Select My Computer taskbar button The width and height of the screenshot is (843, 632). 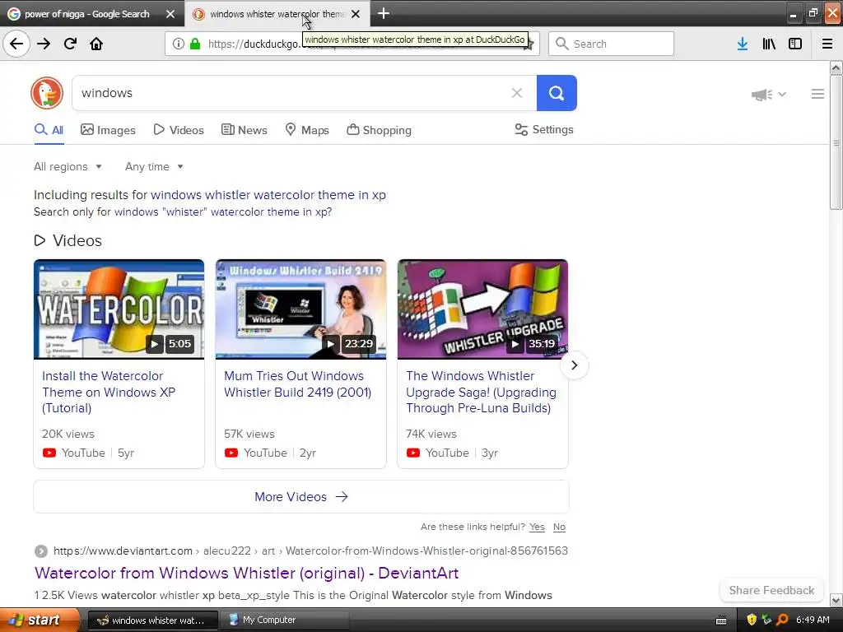pyautogui.click(x=285, y=620)
